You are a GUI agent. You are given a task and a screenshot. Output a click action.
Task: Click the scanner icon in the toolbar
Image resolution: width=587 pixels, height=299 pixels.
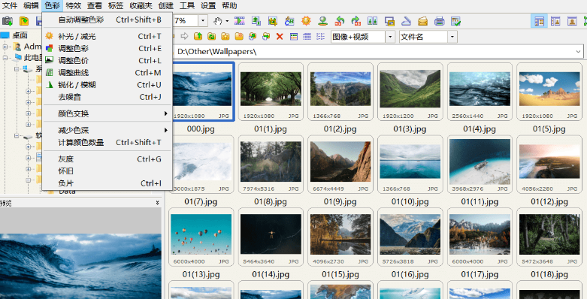[x=406, y=21]
